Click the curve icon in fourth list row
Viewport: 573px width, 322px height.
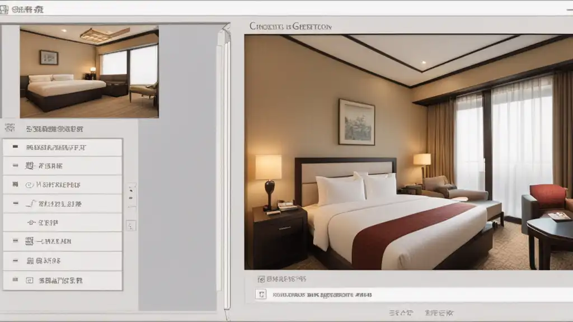[31, 203]
